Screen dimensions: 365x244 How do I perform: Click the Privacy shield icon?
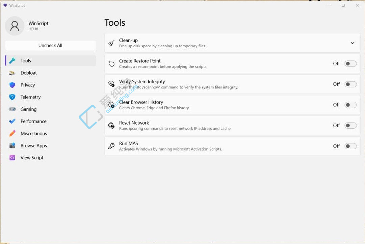(x=12, y=85)
